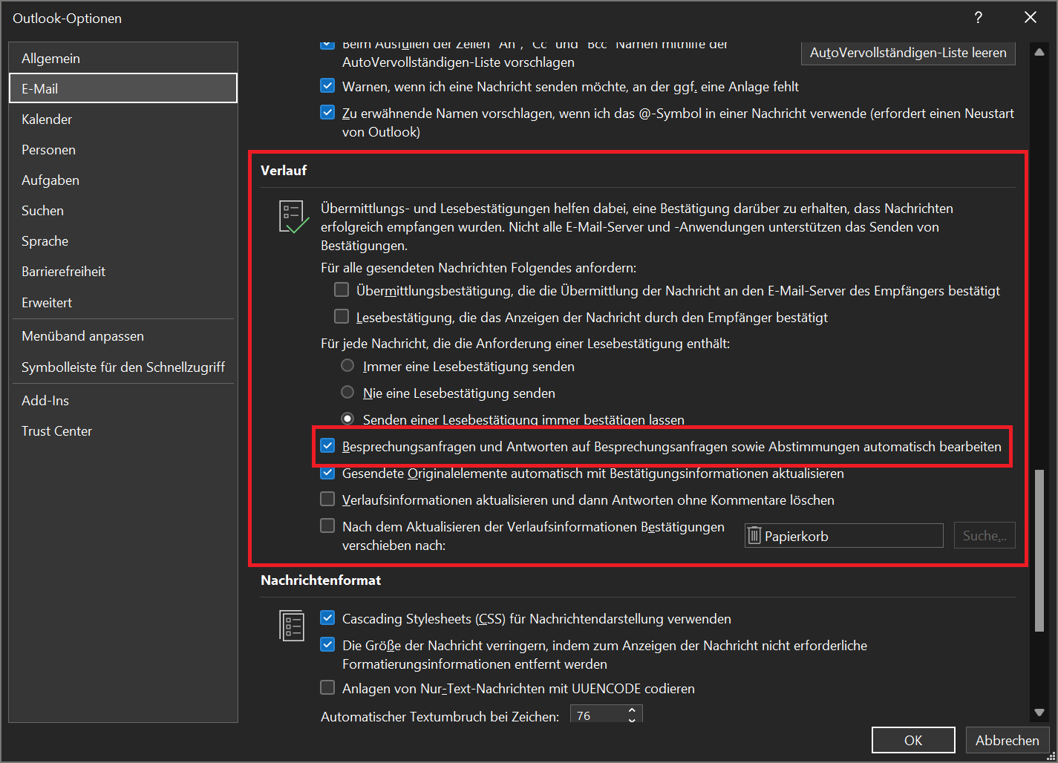The image size is (1058, 763).
Task: Switch to the Suchen category
Action: click(x=123, y=210)
